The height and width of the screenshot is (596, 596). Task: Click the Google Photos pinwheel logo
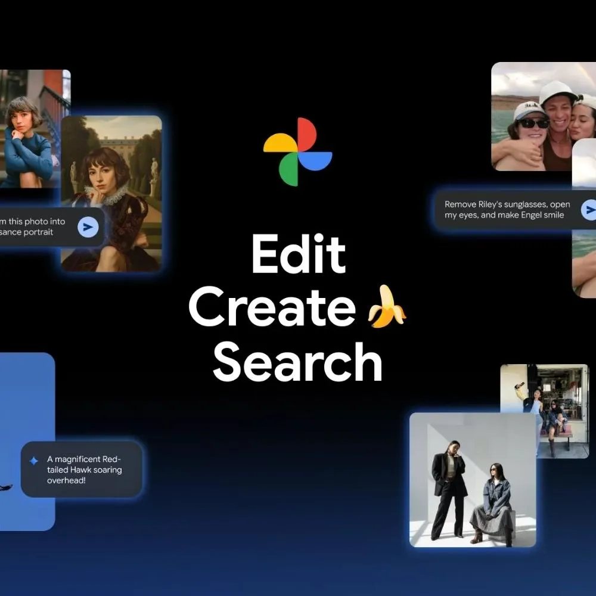click(x=297, y=152)
